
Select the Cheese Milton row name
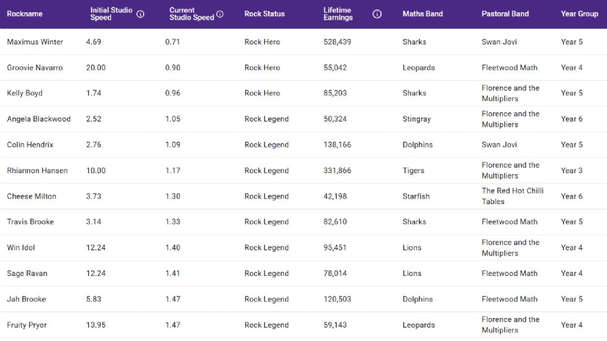tap(32, 196)
